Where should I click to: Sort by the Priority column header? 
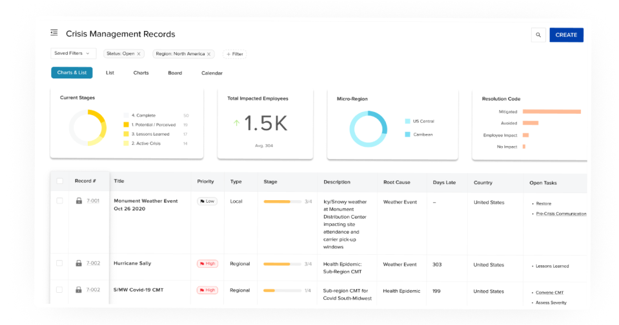tap(205, 181)
